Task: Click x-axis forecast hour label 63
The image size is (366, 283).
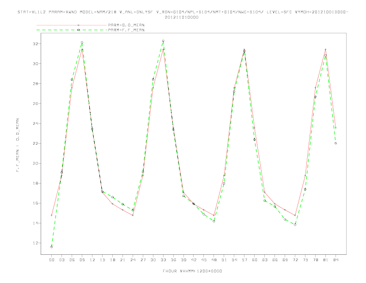Action: pyautogui.click(x=265, y=260)
